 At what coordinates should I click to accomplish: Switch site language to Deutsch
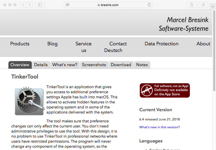point(113,50)
